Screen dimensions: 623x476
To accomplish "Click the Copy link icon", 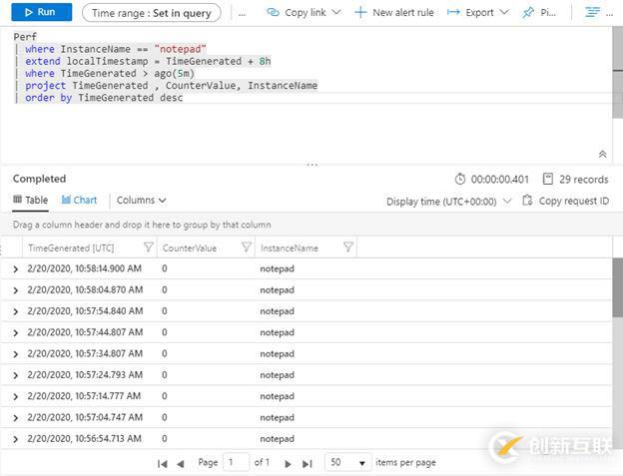I will [x=273, y=12].
